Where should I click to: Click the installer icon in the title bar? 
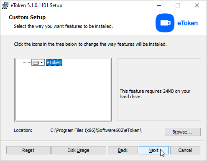[5, 5]
